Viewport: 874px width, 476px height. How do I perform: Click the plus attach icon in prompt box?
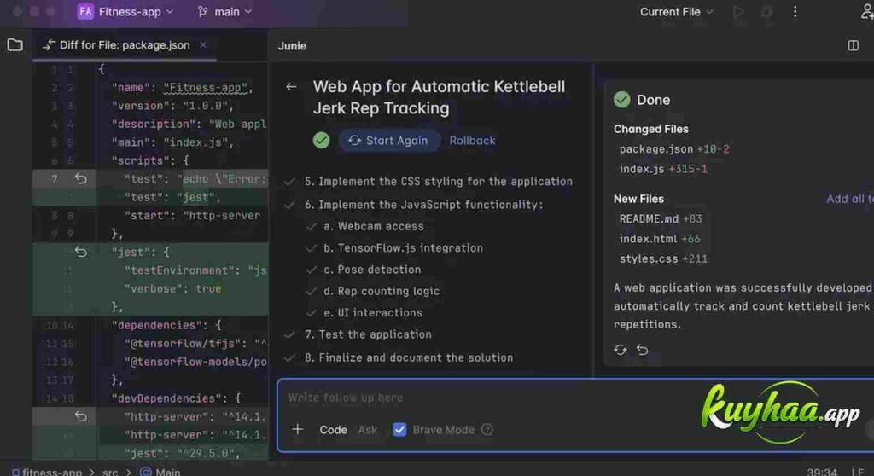click(x=298, y=429)
